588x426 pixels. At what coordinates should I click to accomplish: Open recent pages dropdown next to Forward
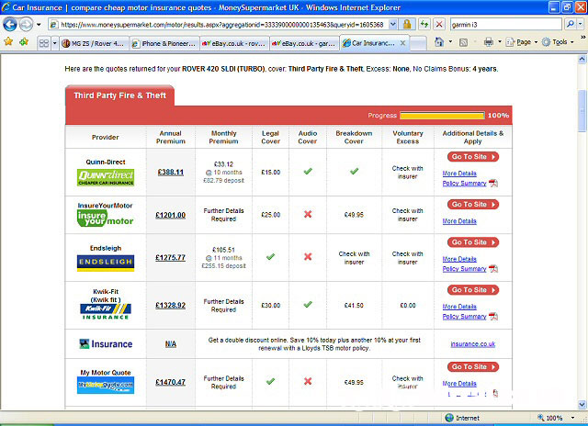pyautogui.click(x=39, y=25)
